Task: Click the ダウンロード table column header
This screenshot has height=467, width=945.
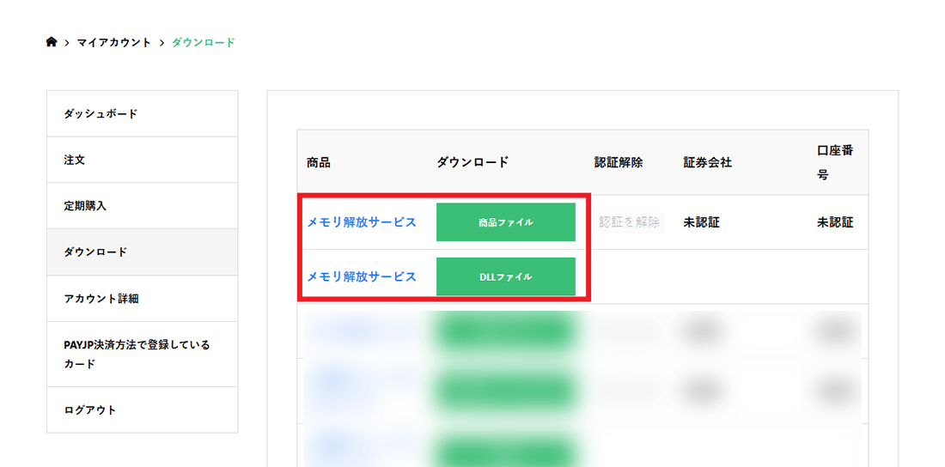Action: (472, 162)
